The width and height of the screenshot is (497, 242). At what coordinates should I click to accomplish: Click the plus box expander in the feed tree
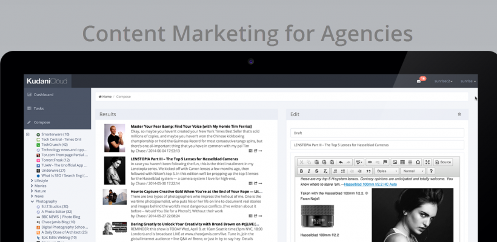27,134
